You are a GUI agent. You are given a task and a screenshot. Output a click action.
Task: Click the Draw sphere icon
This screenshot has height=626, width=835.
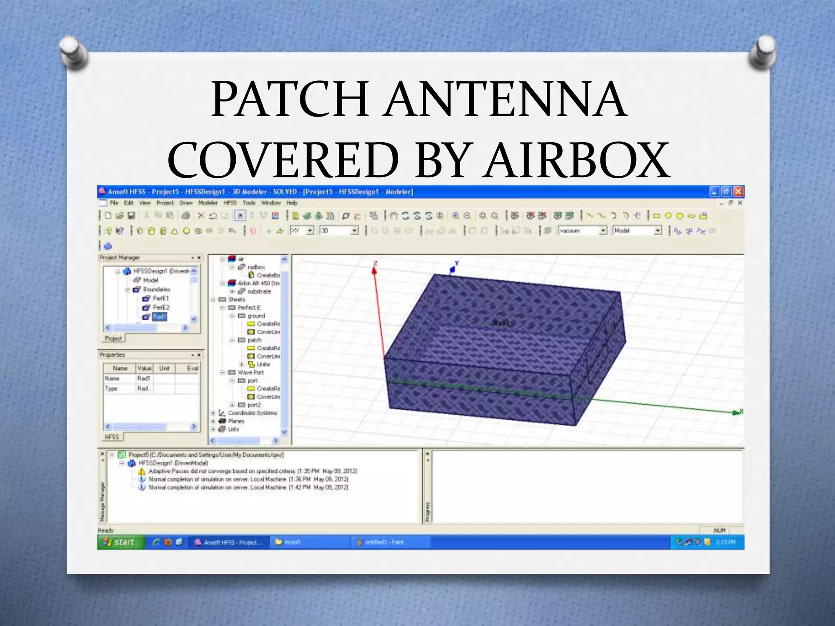186,231
